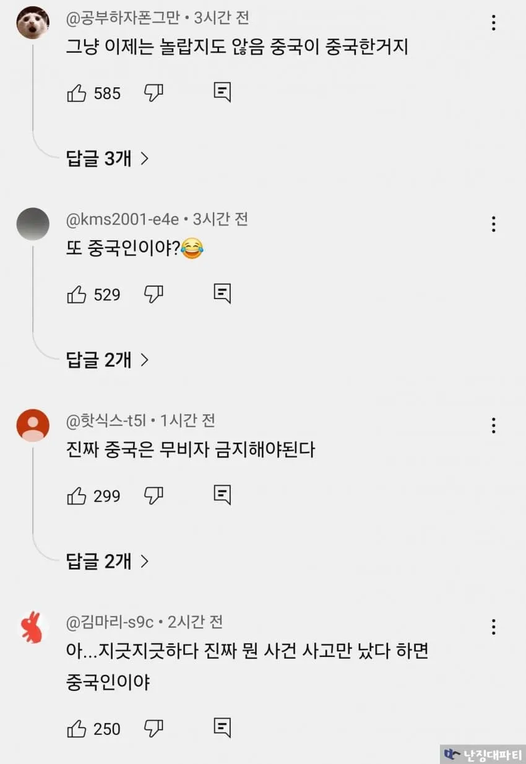The width and height of the screenshot is (526, 764).
Task: Expand the 답글 3개 replies
Action: pyautogui.click(x=108, y=158)
